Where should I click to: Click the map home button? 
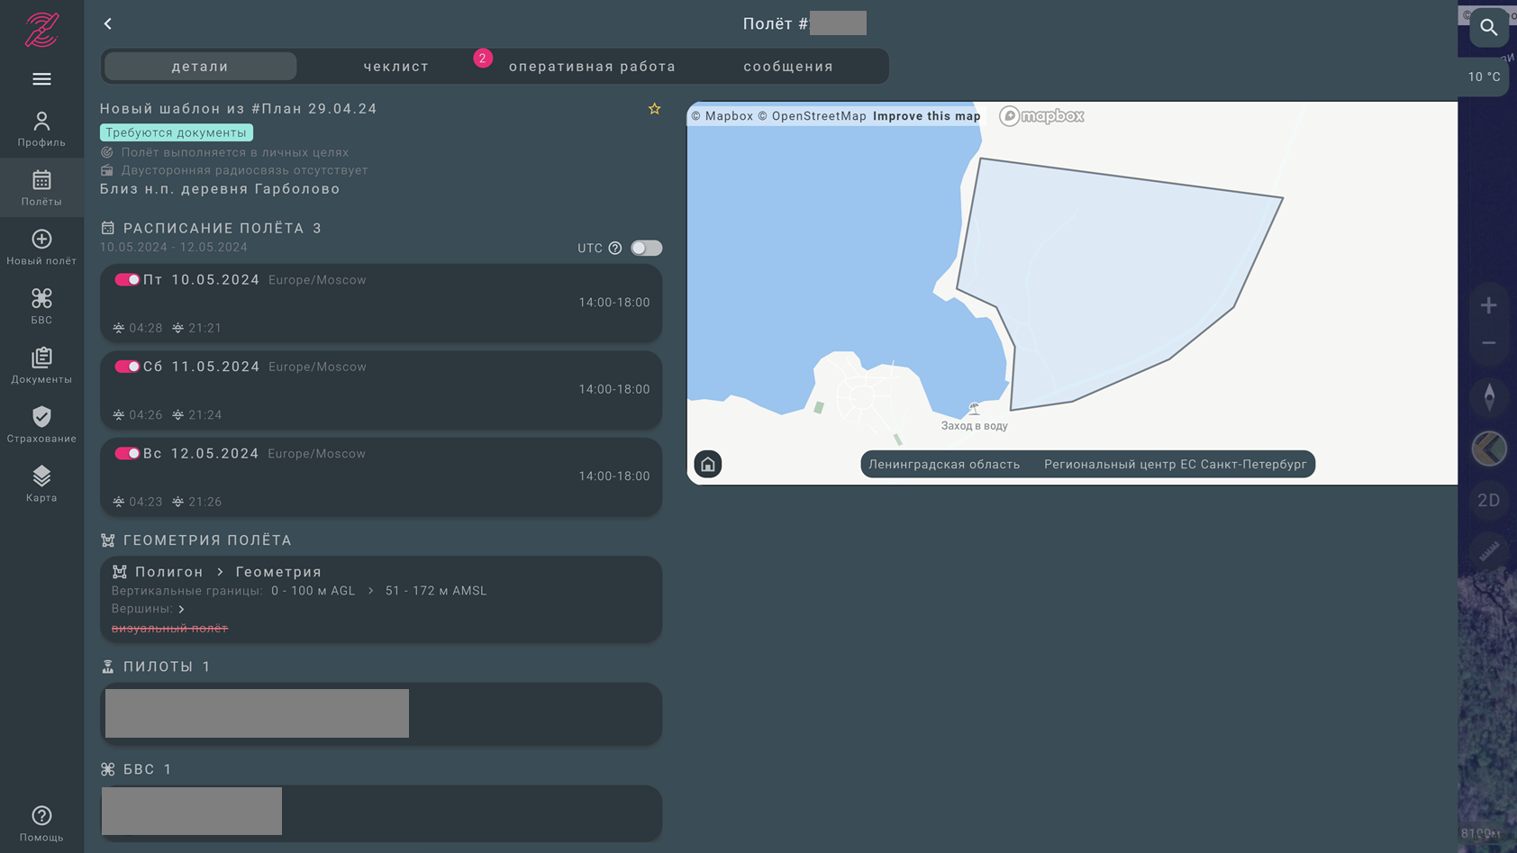point(708,464)
